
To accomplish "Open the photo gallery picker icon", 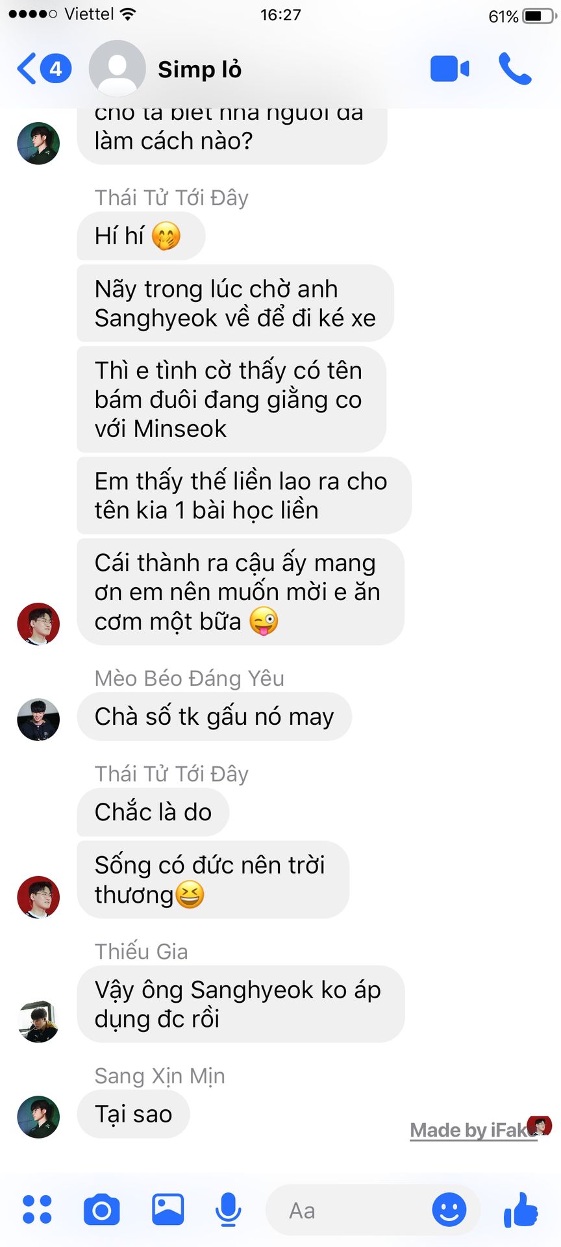I will [x=168, y=1209].
